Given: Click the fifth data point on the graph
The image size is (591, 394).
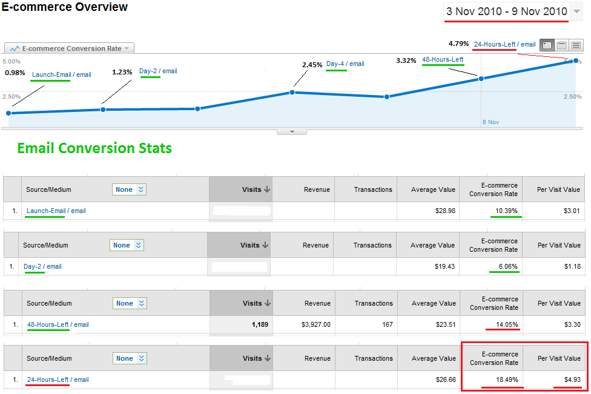Looking at the screenshot, I should point(387,97).
